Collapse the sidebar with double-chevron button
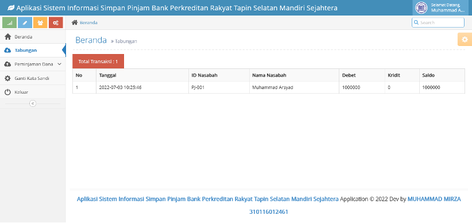 coord(33,103)
